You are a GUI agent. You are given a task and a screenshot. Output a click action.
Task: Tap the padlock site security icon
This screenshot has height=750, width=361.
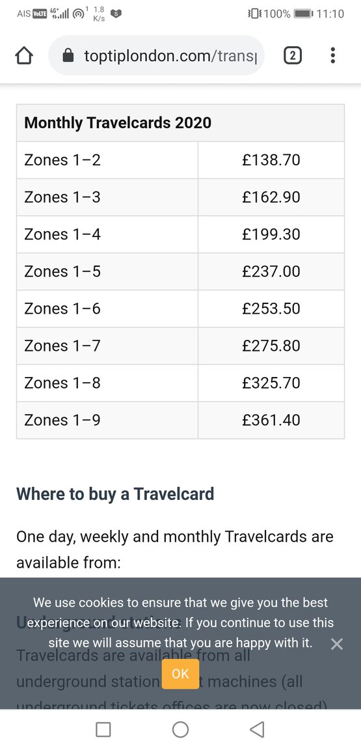68,56
